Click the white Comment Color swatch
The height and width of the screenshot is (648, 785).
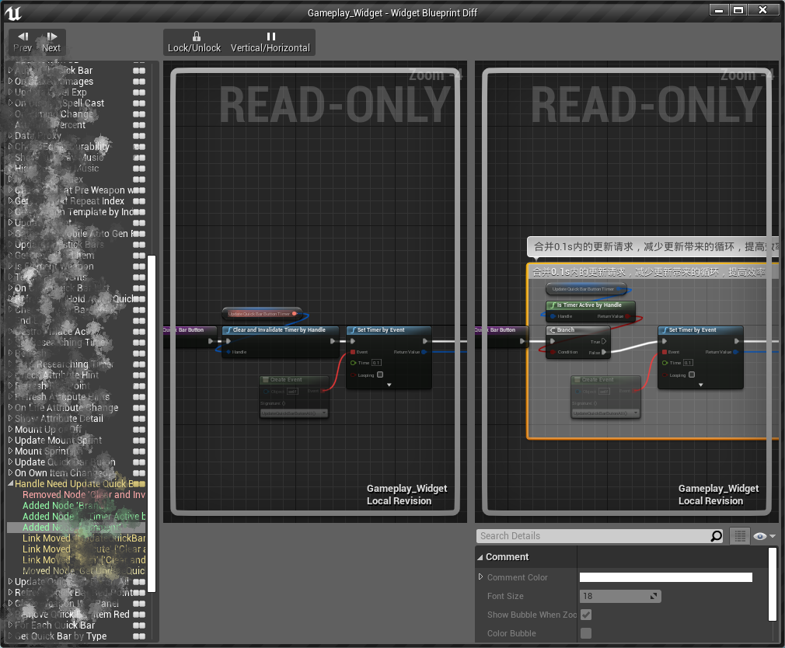point(665,577)
